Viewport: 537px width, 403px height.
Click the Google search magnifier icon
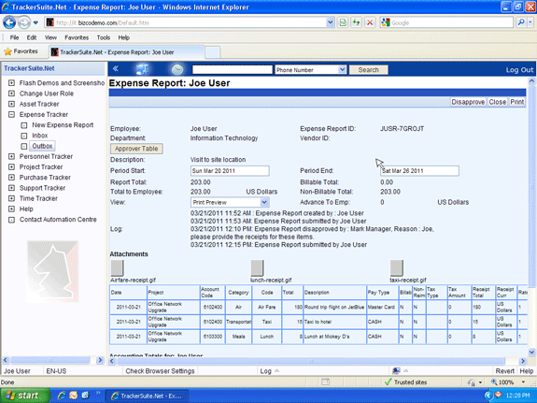point(521,22)
